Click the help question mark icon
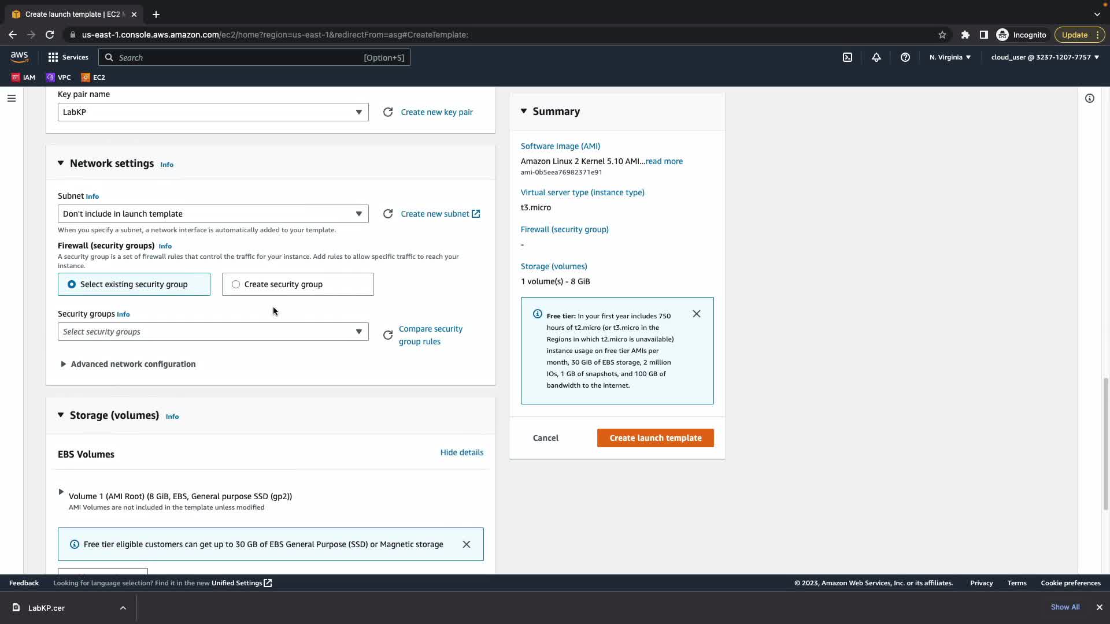The image size is (1110, 624). click(905, 57)
